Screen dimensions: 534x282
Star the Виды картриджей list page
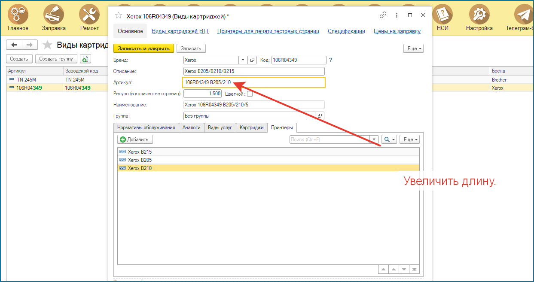click(x=47, y=45)
